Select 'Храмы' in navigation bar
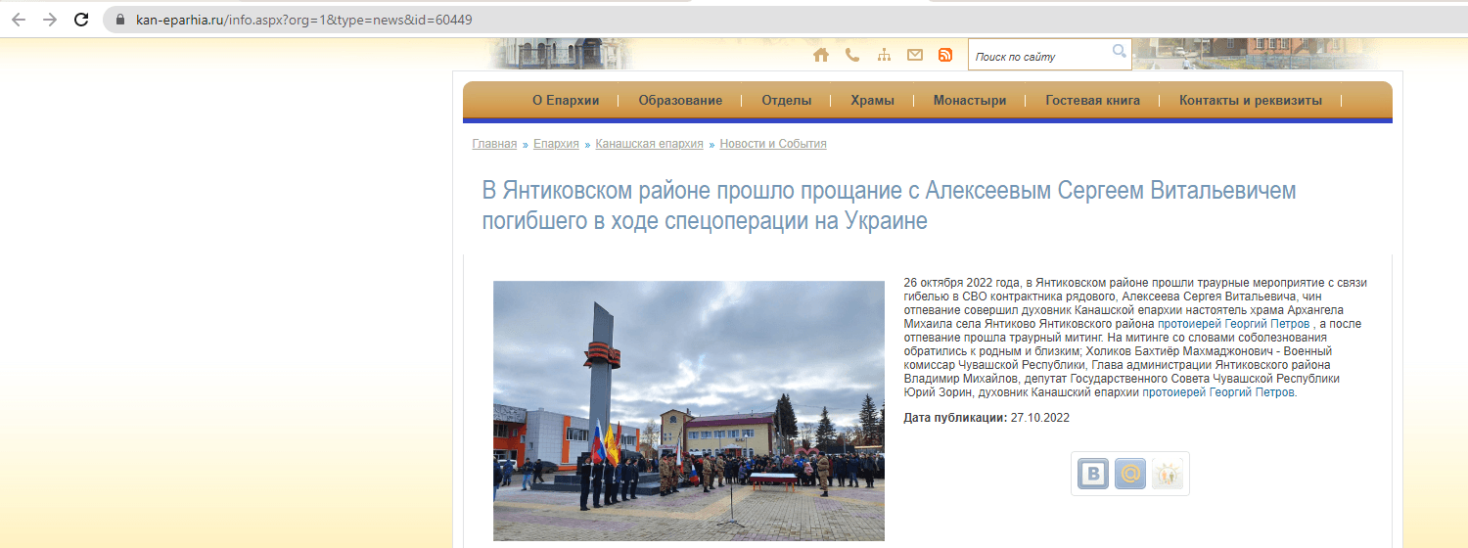Image resolution: width=1468 pixels, height=548 pixels. tap(872, 101)
